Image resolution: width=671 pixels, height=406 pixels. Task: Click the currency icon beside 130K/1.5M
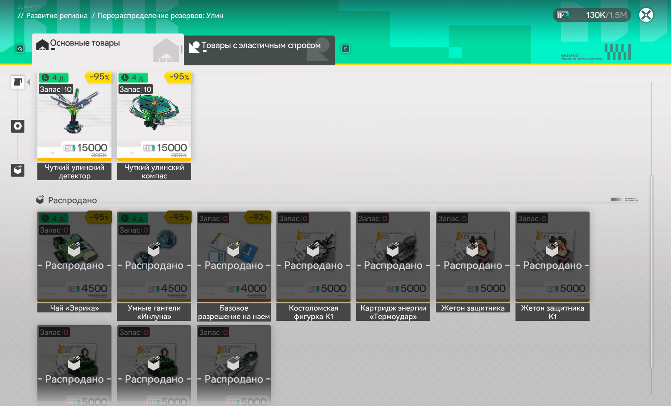[563, 15]
